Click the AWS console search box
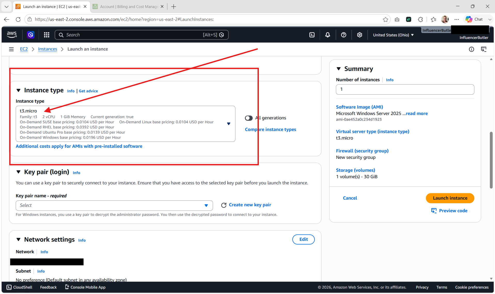 coord(142,35)
